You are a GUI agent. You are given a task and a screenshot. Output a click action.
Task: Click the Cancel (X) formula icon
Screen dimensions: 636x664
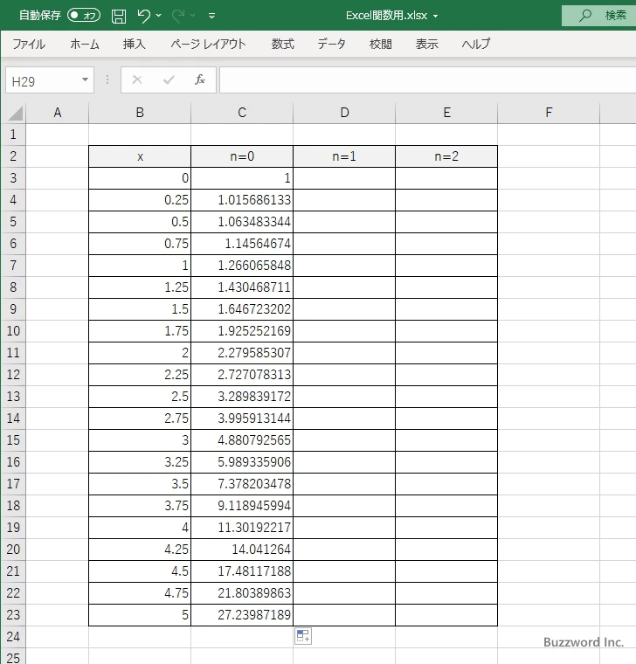(137, 80)
